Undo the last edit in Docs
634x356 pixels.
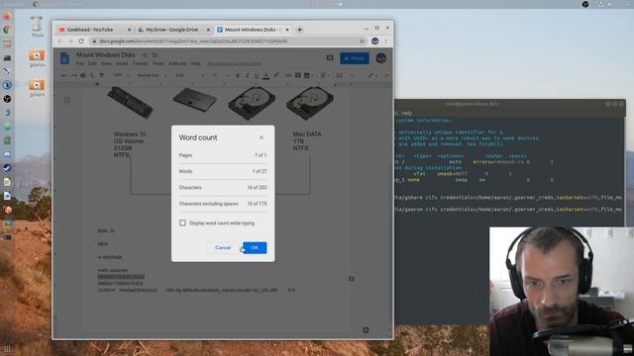tap(64, 75)
